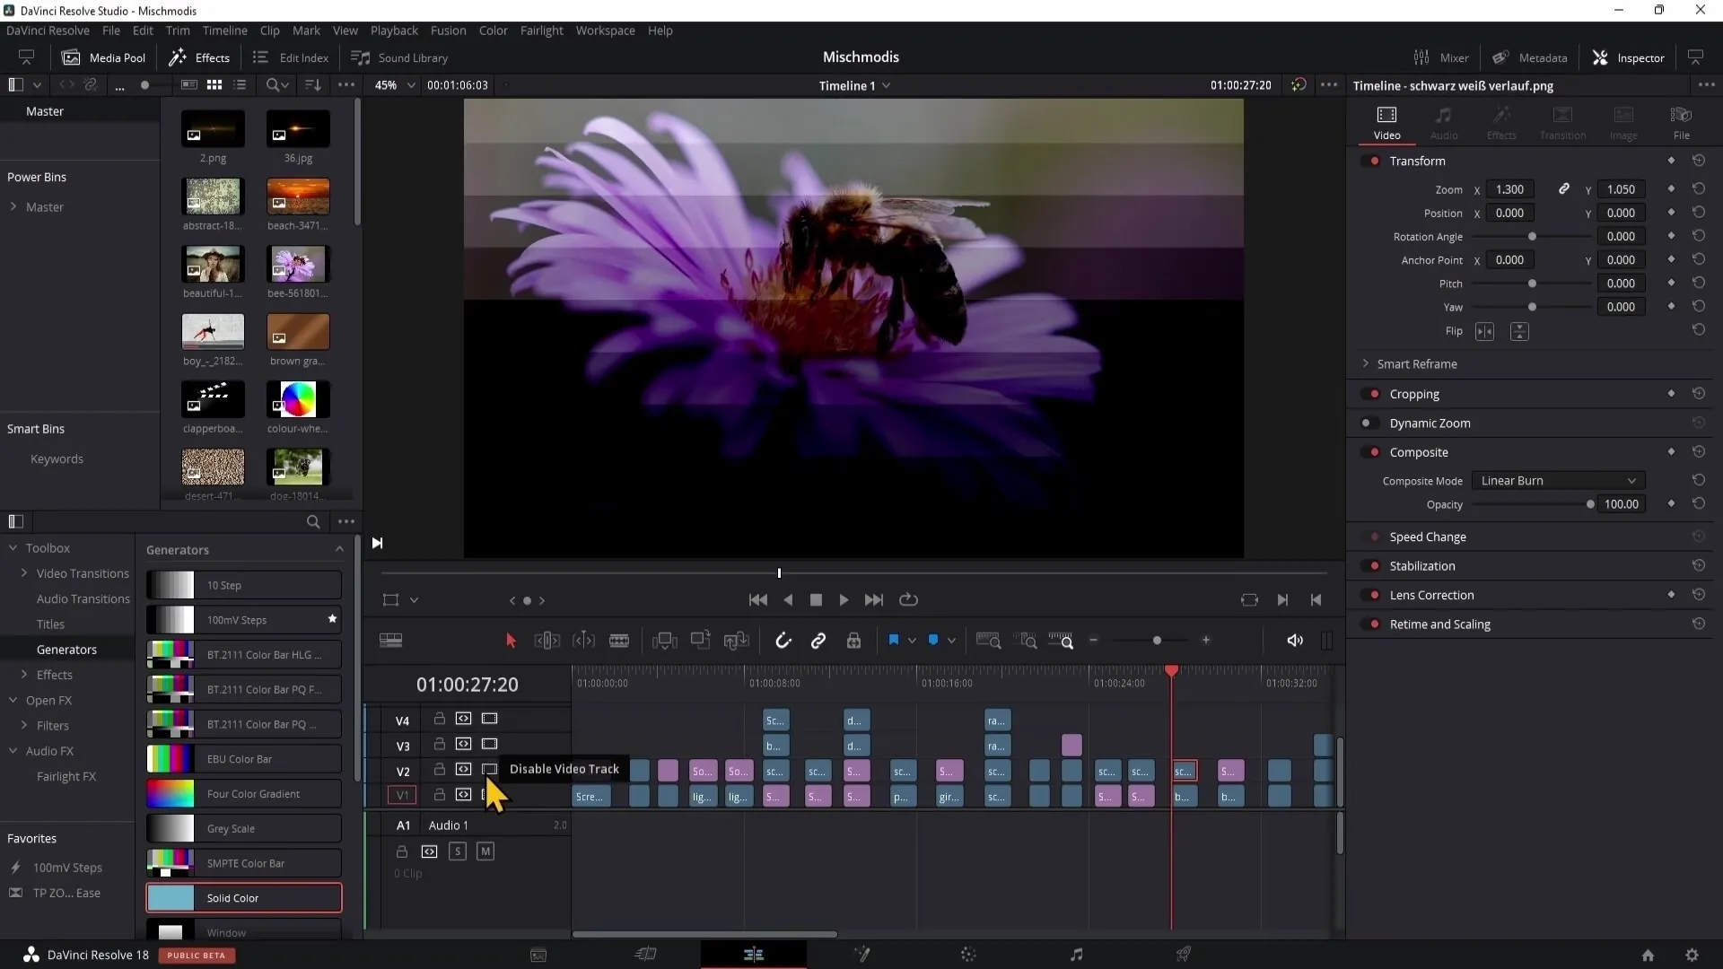
Task: Click the Dynamic Zoom icon in Inspector
Action: (x=1369, y=423)
